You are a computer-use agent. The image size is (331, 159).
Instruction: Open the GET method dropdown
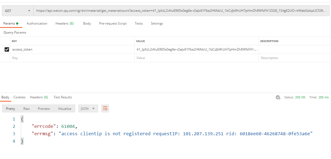pos(18,11)
